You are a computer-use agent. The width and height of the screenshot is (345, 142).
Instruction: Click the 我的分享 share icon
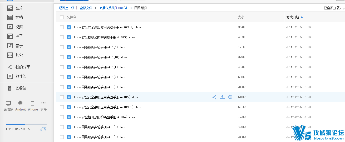click(10, 67)
